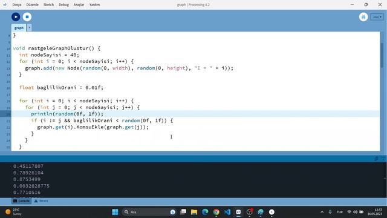Image resolution: width=387 pixels, height=218 pixels.
Task: Place cursor on println(random(0f, 1f)) line
Action: [x=67, y=114]
